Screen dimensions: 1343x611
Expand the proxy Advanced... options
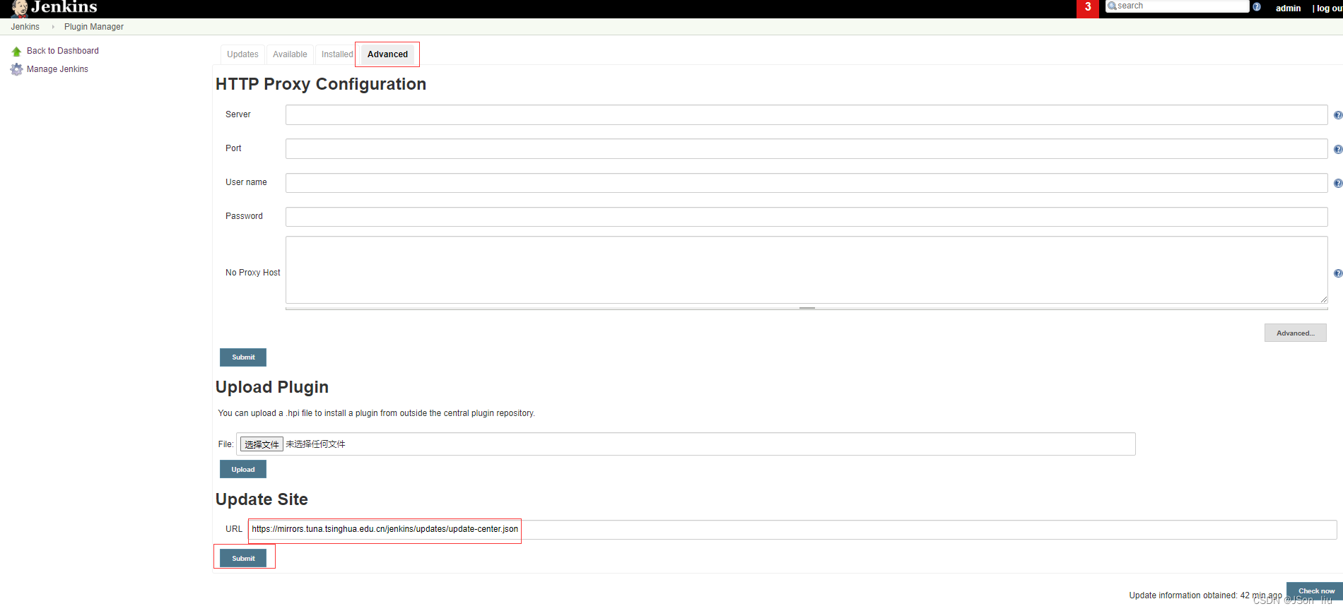[x=1295, y=333]
